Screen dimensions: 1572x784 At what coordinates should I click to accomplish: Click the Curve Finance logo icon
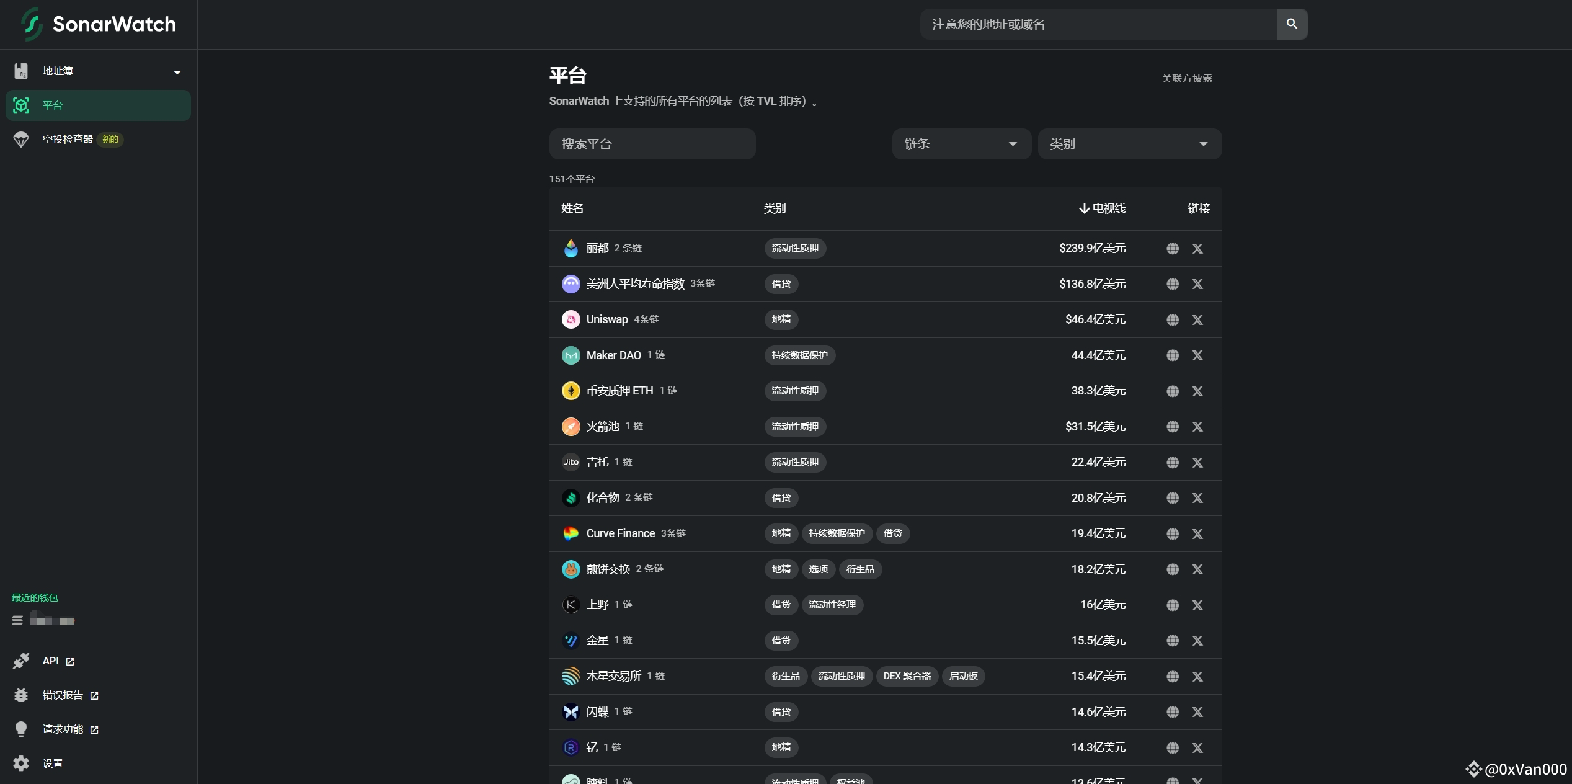tap(571, 533)
